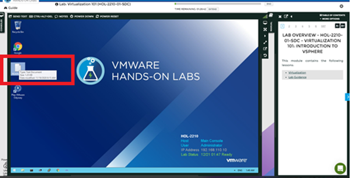The image size is (351, 178).
Task: Go to manual page 5
Action: coord(309,26)
